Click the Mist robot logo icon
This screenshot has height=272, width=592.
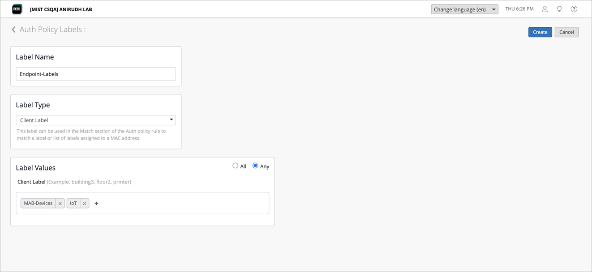coord(17,9)
